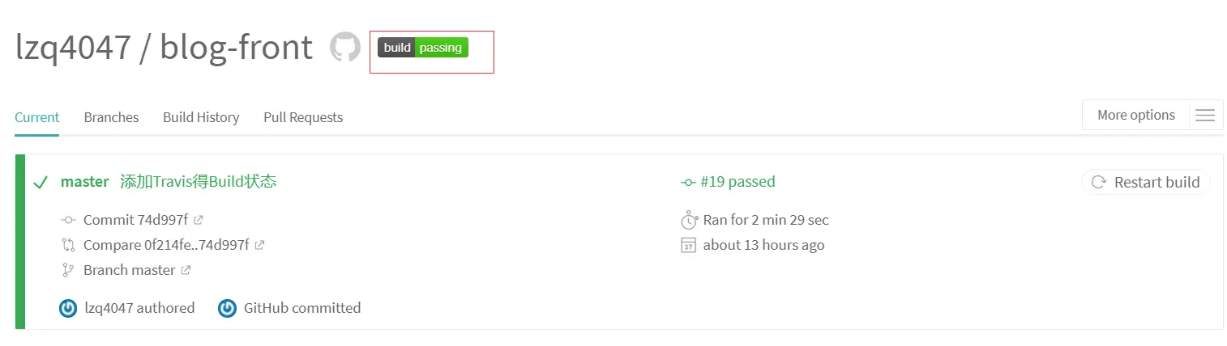The image size is (1227, 346).
Task: Click the lzq4047 author avatar icon
Action: [68, 308]
